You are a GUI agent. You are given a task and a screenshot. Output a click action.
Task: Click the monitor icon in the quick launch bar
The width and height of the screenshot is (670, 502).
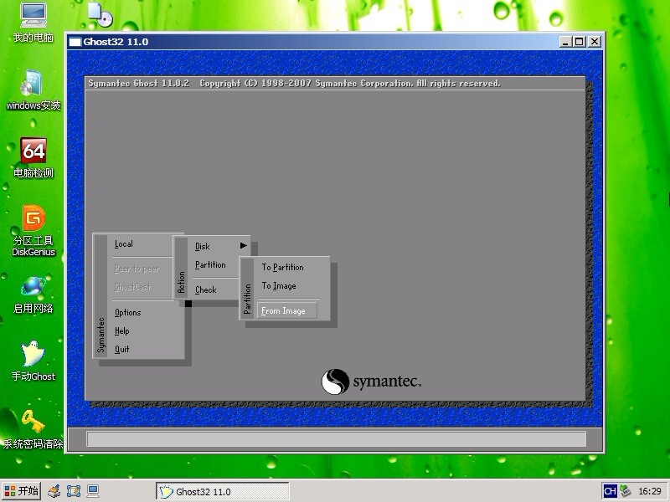pyautogui.click(x=93, y=491)
